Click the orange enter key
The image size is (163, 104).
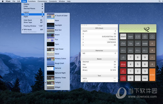coord(152,75)
